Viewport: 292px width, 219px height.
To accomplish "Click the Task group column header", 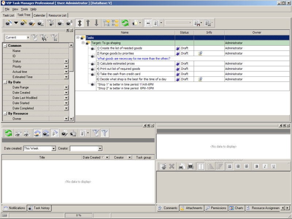I will point(143,158).
